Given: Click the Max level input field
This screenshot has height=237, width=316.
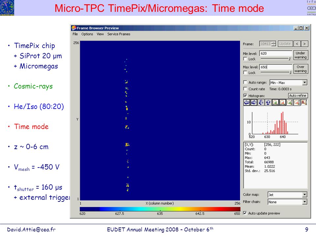Looking at the screenshot, I should (x=276, y=67).
